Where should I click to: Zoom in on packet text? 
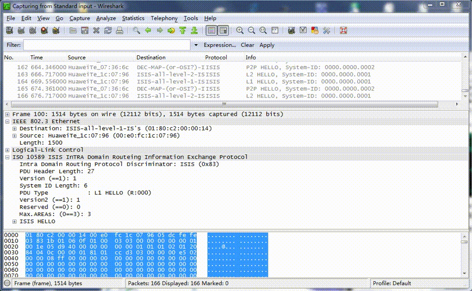pos(239,30)
